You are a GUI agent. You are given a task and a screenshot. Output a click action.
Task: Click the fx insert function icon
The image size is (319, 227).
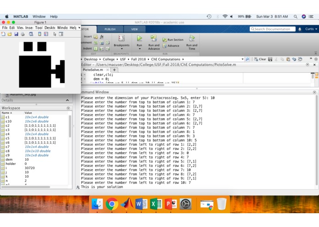[102, 37]
